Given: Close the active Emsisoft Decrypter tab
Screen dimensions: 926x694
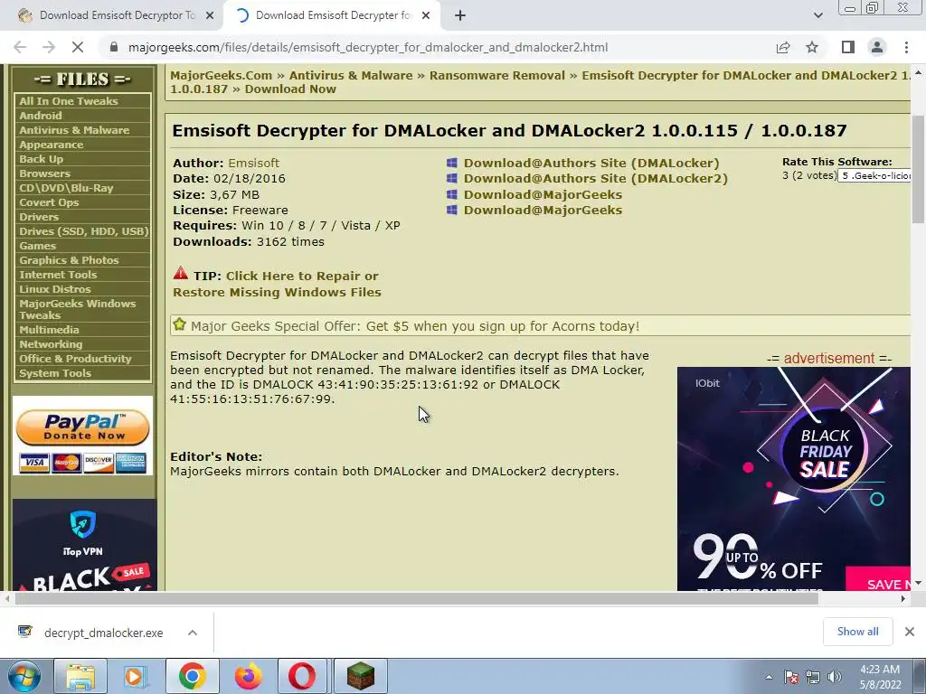Looking at the screenshot, I should (426, 16).
